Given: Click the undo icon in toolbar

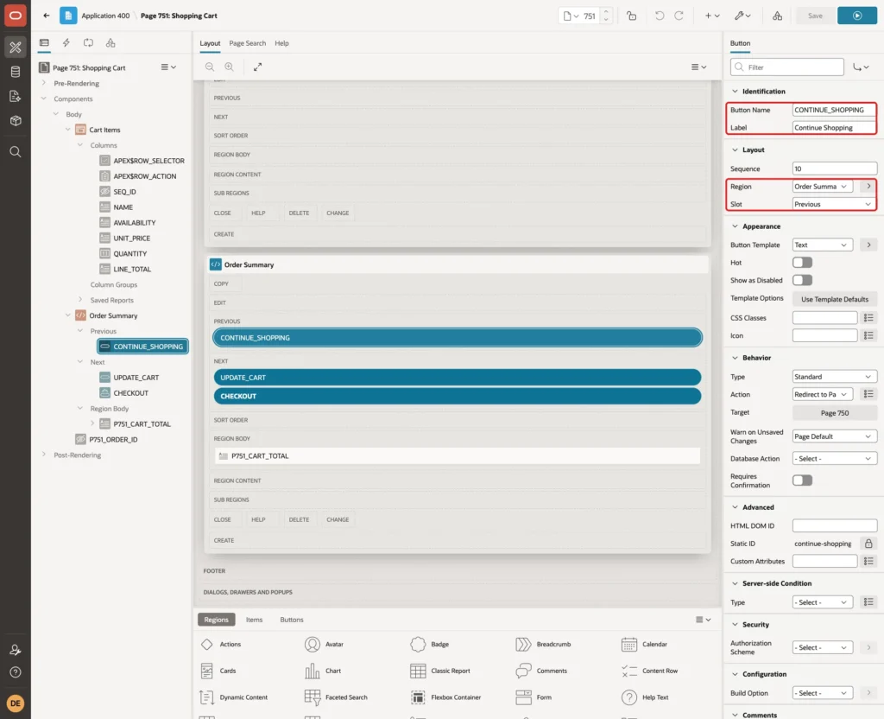Looking at the screenshot, I should [x=659, y=16].
